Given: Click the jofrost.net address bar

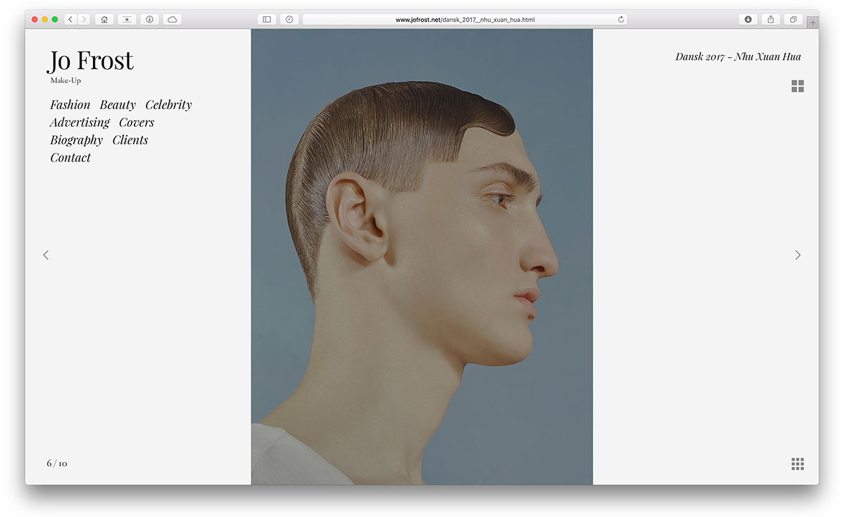Looking at the screenshot, I should tap(465, 20).
